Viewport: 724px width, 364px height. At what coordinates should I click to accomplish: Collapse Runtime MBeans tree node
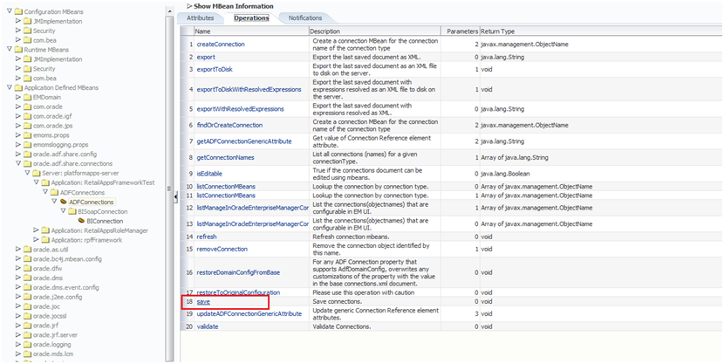[10, 50]
